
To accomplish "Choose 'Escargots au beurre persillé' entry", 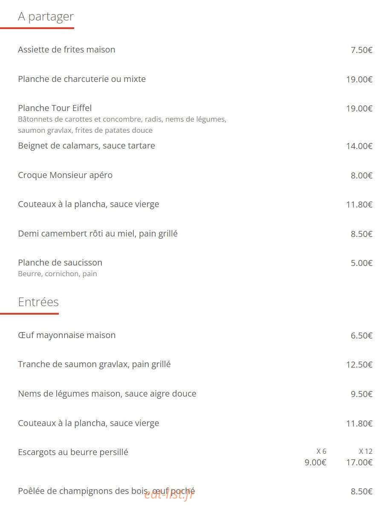I will 73,453.
